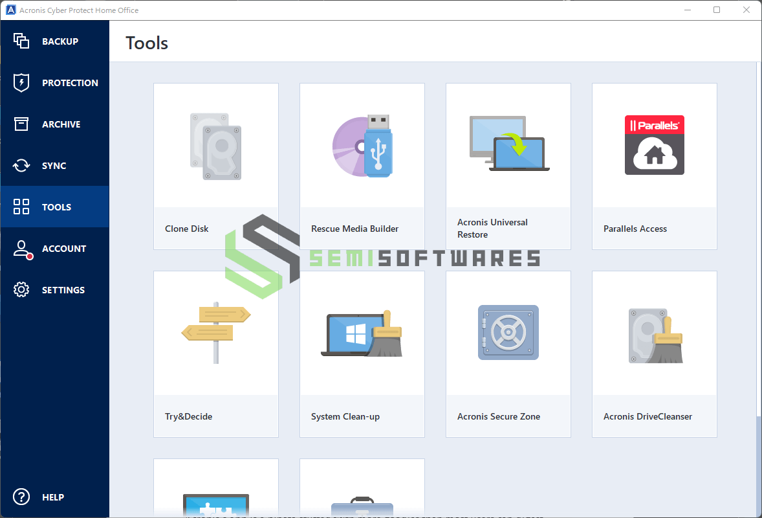Click the Acronis Universal Restore label
The height and width of the screenshot is (518, 762).
click(492, 228)
